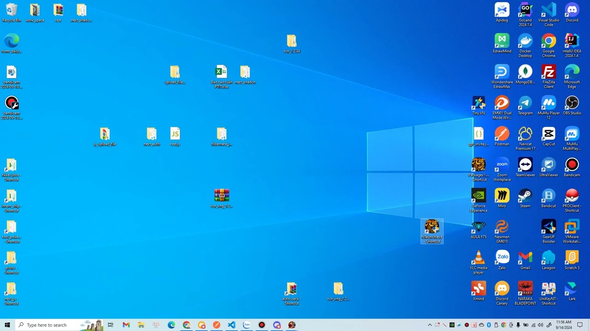Open the Apidog desktop shortcut
The height and width of the screenshot is (331, 590).
pyautogui.click(x=502, y=13)
